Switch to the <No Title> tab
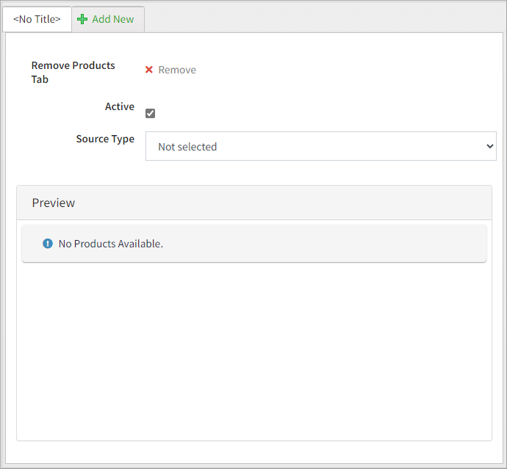Viewport: 507px width, 469px height. (x=37, y=19)
